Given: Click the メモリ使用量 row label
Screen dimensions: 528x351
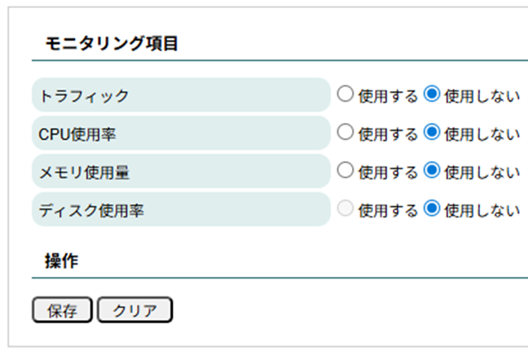Looking at the screenshot, I should (84, 172).
